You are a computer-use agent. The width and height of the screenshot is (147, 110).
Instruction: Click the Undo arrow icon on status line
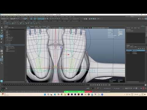tap(17, 19)
